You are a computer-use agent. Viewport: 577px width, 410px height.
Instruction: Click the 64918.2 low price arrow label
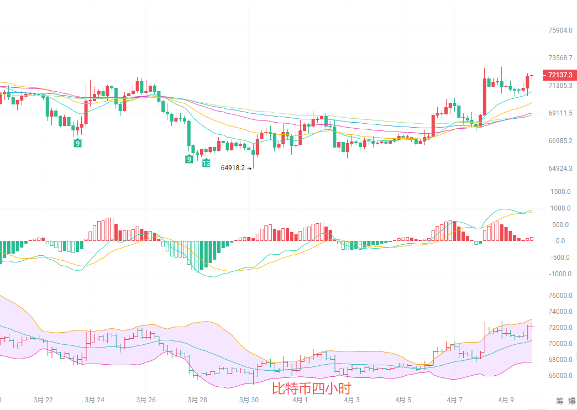point(235,168)
